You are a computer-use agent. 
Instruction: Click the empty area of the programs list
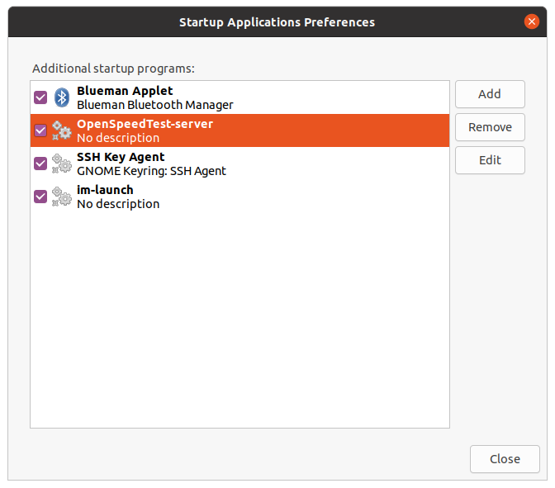coord(240,319)
